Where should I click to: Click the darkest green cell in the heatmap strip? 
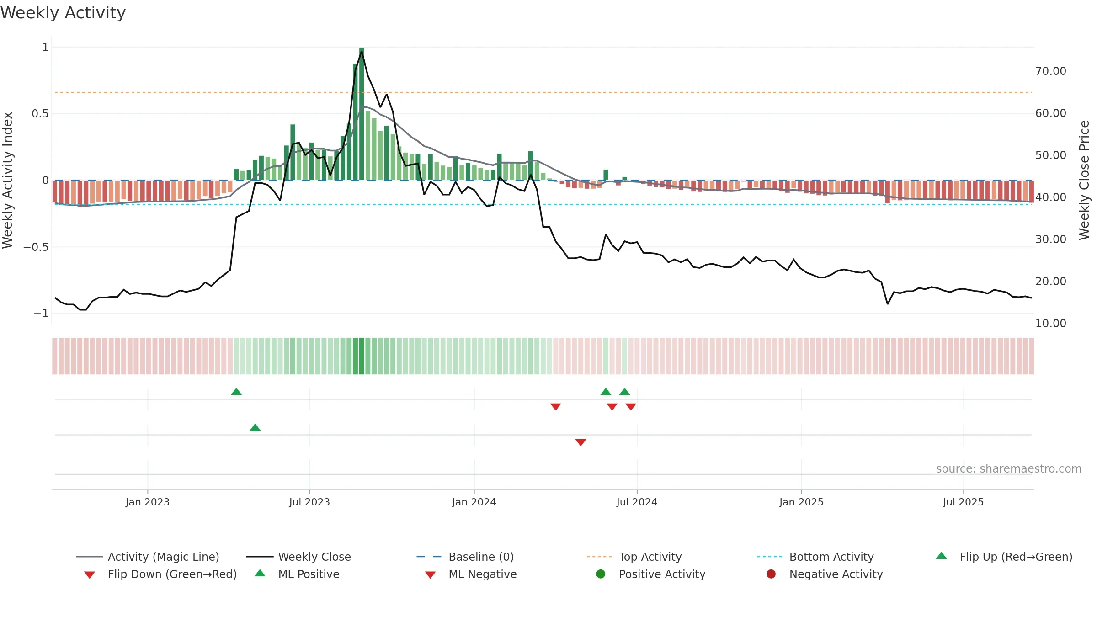coord(362,356)
